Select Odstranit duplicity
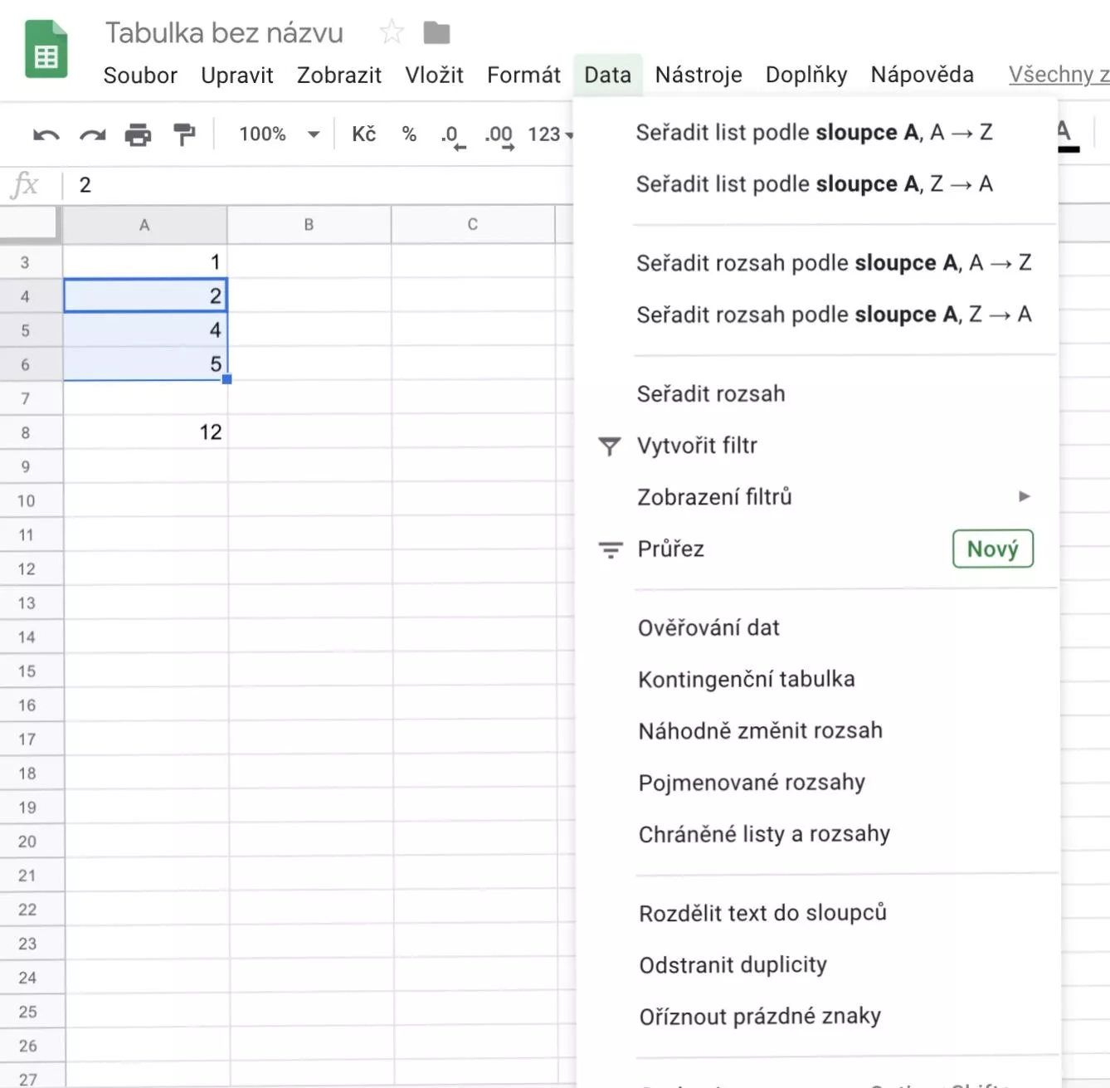Screen dimensions: 1110x1088 [733, 965]
